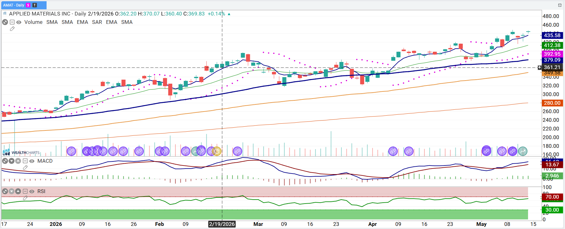Click the Mar label on the time axis
The image size is (565, 229).
point(258,224)
